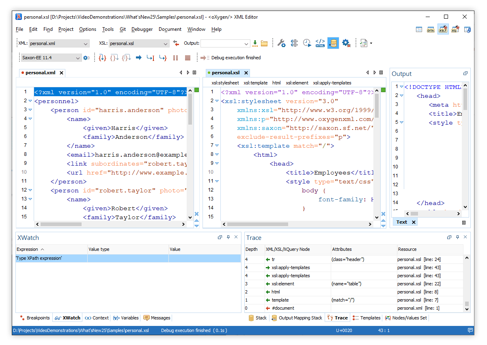Image resolution: width=487 pixels, height=345 pixels.
Task: Open the Debugger menu
Action: (142, 29)
